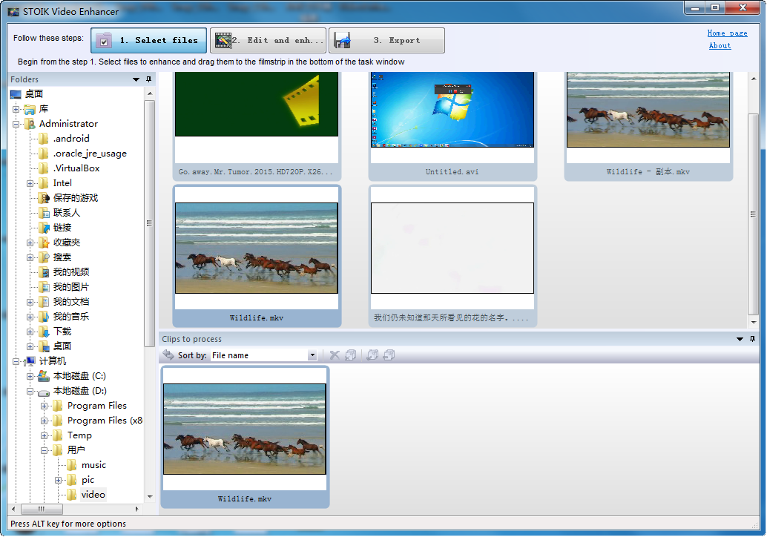The height and width of the screenshot is (537, 767).
Task: Open the Home page link
Action: click(x=727, y=33)
